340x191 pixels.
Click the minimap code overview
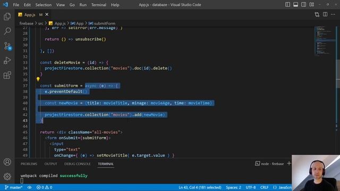click(325, 41)
